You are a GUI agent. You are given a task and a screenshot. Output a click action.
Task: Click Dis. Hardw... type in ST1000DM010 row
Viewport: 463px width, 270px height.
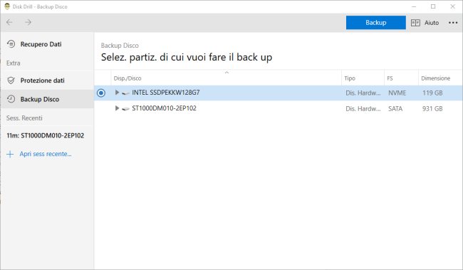(x=363, y=109)
